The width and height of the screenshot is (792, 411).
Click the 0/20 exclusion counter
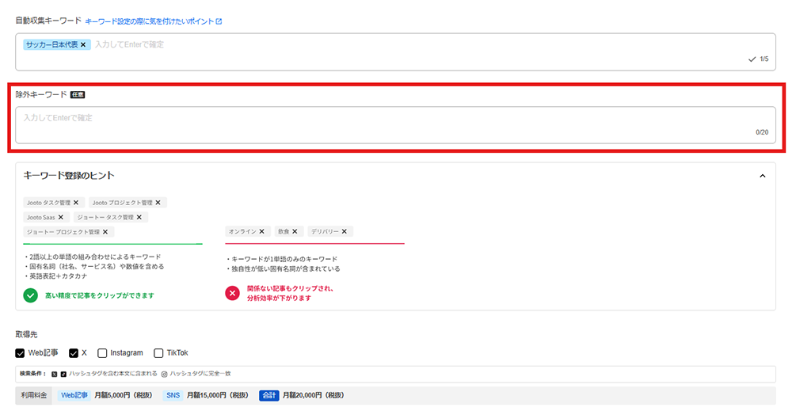[762, 132]
